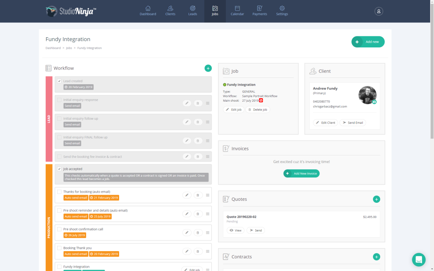The height and width of the screenshot is (271, 434).
Task: Delete Initial enquiry follow up task
Action: click(198, 122)
